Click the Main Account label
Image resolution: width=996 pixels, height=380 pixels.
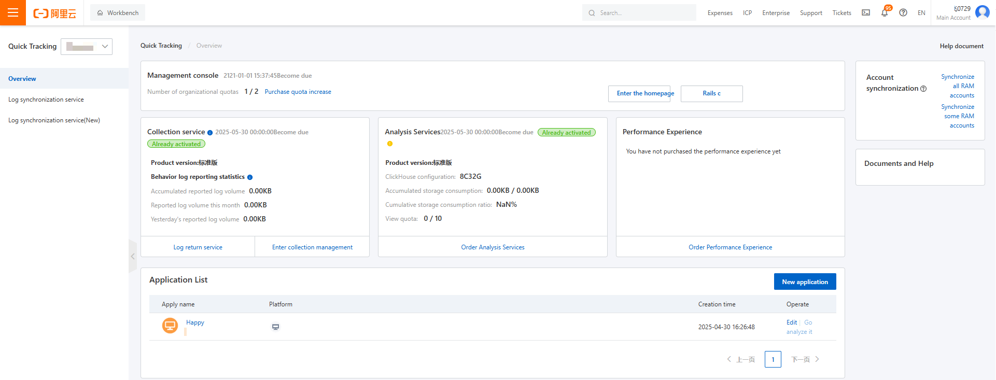point(953,18)
